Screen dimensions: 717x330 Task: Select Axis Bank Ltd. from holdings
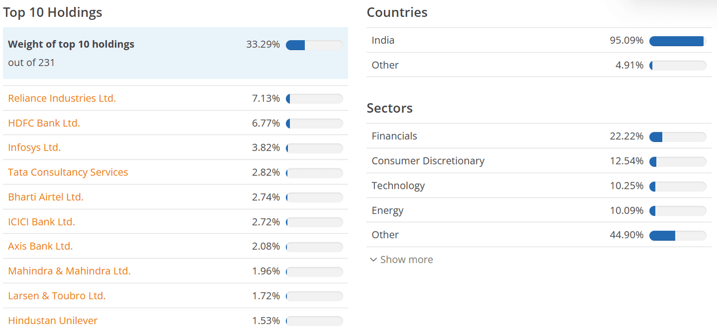(40, 246)
